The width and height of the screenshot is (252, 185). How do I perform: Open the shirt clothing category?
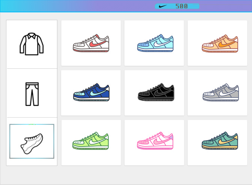(31, 44)
